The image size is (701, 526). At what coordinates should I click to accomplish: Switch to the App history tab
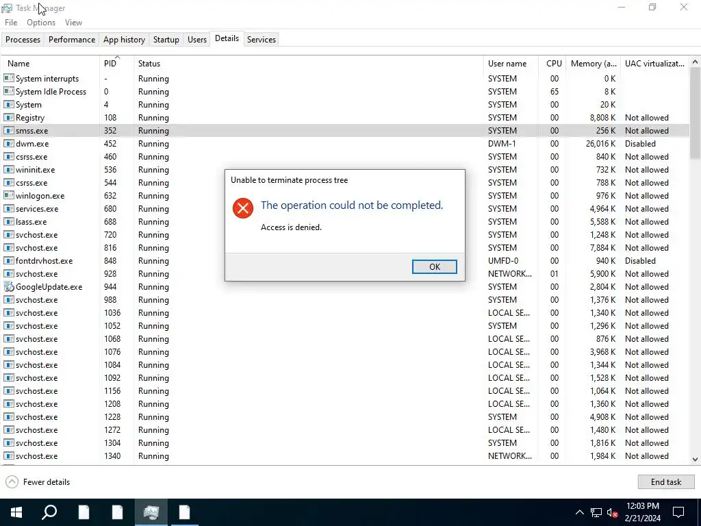point(124,39)
